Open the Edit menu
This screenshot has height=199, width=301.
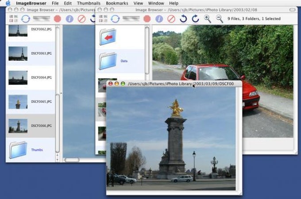[x=68, y=3]
